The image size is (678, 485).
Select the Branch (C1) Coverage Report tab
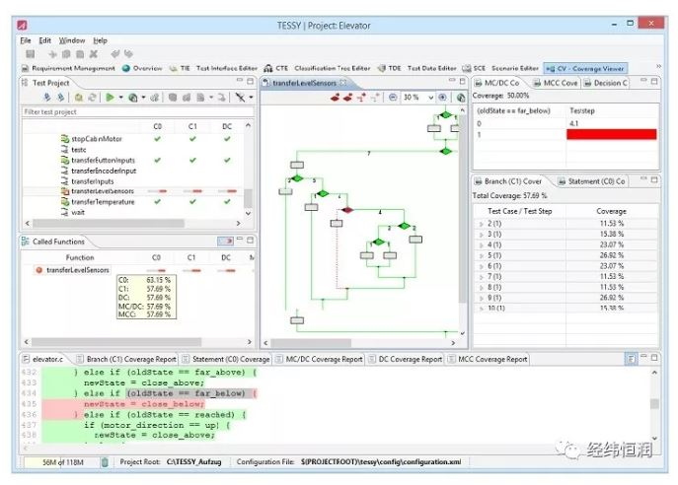[126, 360]
